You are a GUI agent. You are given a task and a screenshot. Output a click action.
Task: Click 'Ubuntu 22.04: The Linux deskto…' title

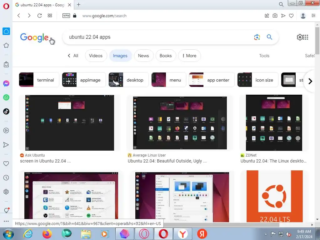click(x=273, y=161)
